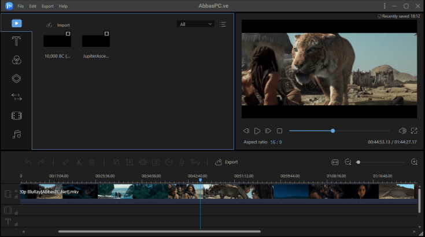The image size is (425, 237).
Task: Toggle lock on the text track
Action: click(x=16, y=224)
